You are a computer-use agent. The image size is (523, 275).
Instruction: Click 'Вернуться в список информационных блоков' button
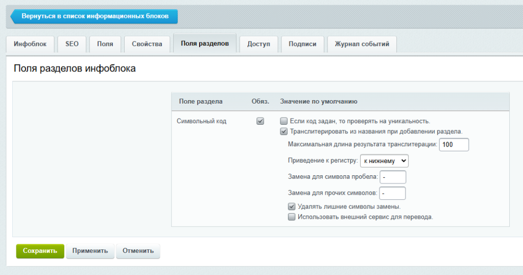click(x=94, y=16)
